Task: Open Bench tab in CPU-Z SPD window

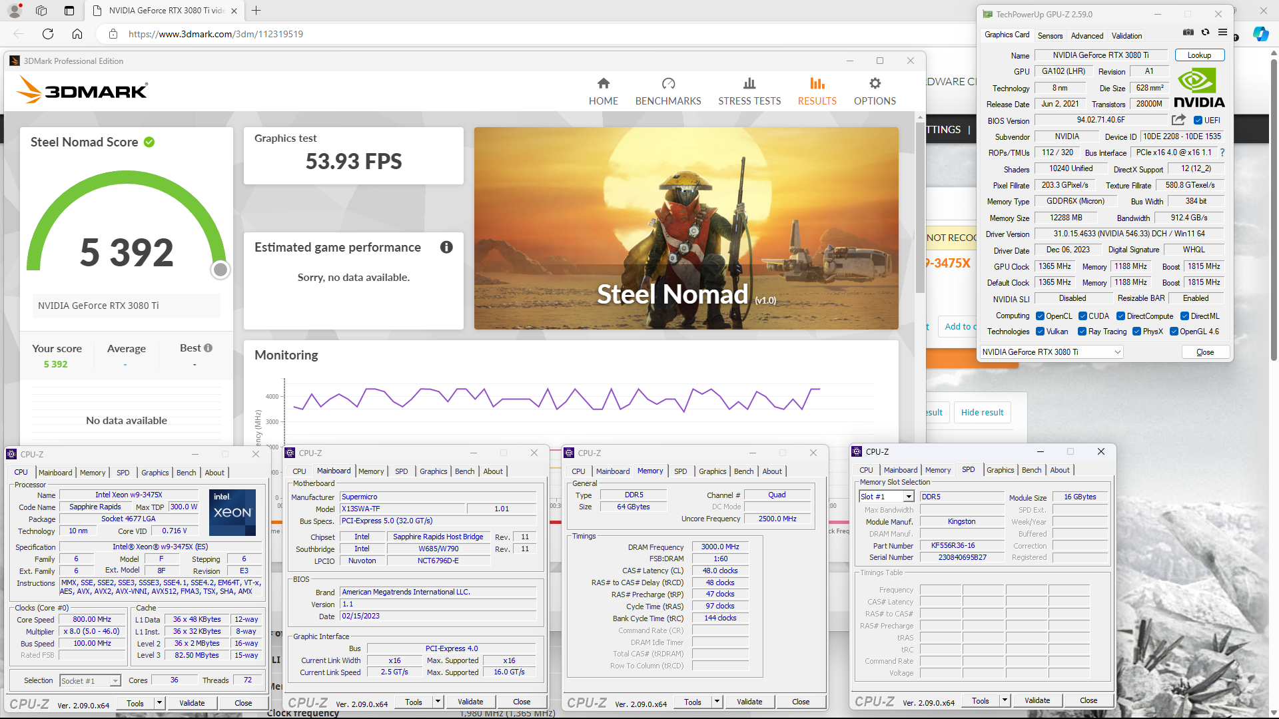Action: pos(1031,470)
